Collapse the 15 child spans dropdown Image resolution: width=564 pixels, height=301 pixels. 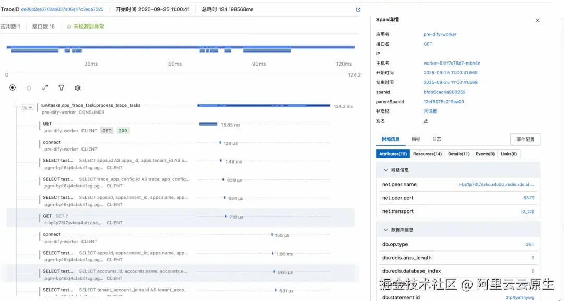point(27,107)
